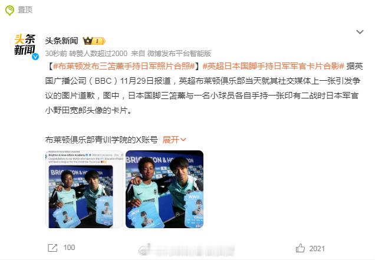The width and height of the screenshot is (375, 260).
Task: Click the share/repost icon
Action: (52, 248)
